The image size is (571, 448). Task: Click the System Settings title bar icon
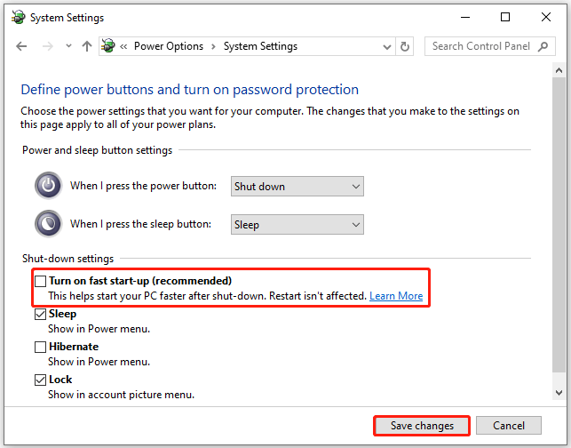coord(18,18)
